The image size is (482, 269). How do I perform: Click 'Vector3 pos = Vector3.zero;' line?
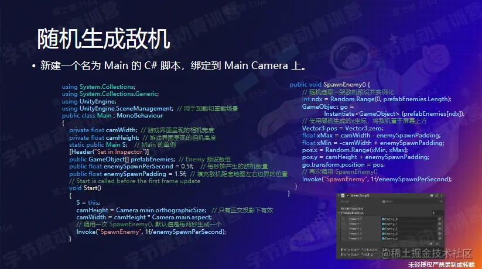[x=343, y=128]
